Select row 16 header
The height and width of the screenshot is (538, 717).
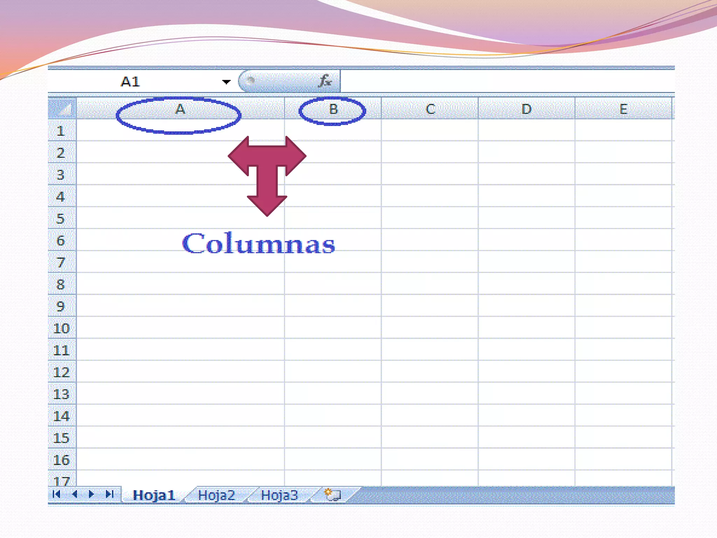pyautogui.click(x=62, y=460)
